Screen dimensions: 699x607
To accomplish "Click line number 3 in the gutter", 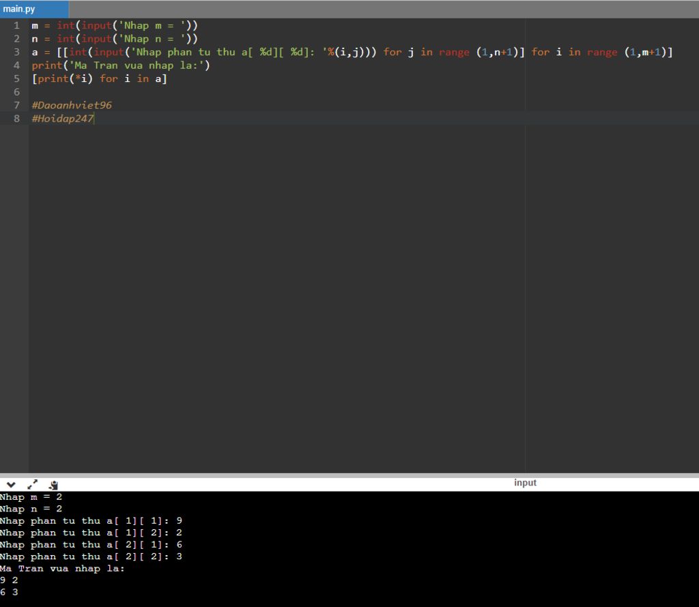I will [x=16, y=52].
